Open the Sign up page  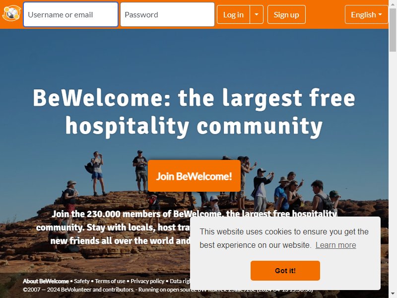pos(286,14)
